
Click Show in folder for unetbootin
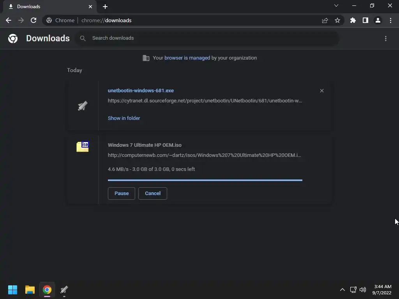pos(124,118)
